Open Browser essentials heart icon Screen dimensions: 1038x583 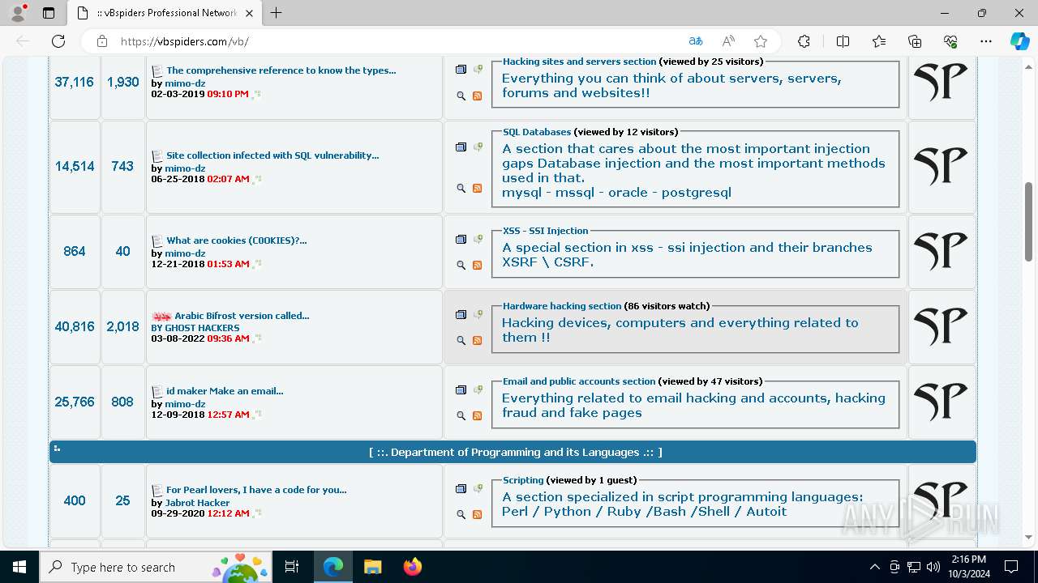(951, 41)
